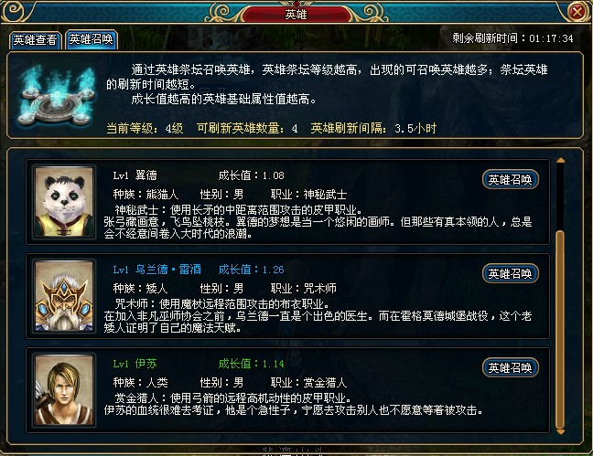Screen dimensions: 593x456
Task: Click the hero list scrollbar thumb
Action: [x=560, y=329]
